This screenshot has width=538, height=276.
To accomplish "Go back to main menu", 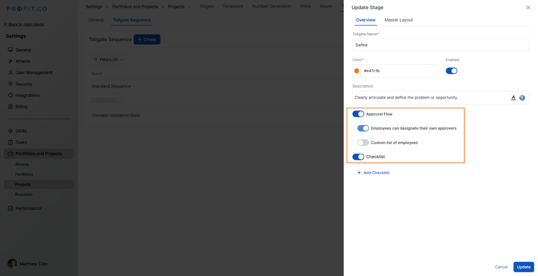I will (24, 24).
